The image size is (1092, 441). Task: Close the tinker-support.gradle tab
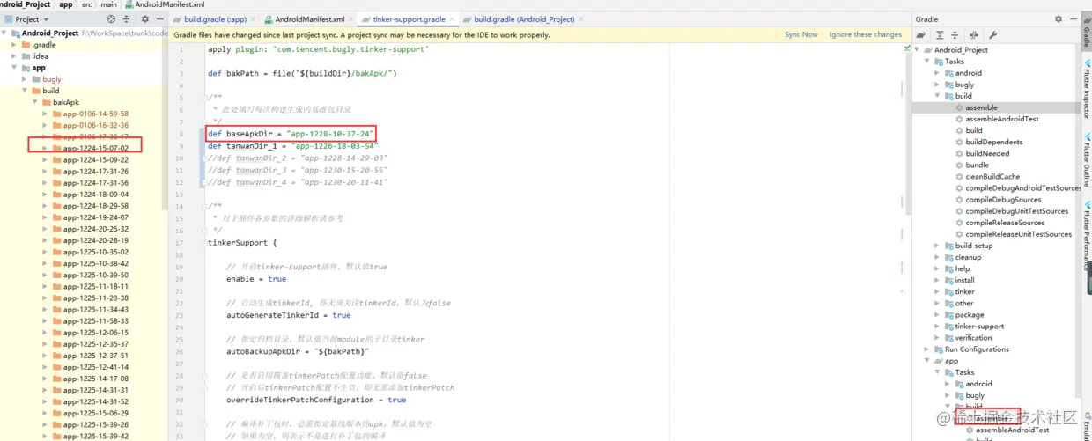(453, 19)
